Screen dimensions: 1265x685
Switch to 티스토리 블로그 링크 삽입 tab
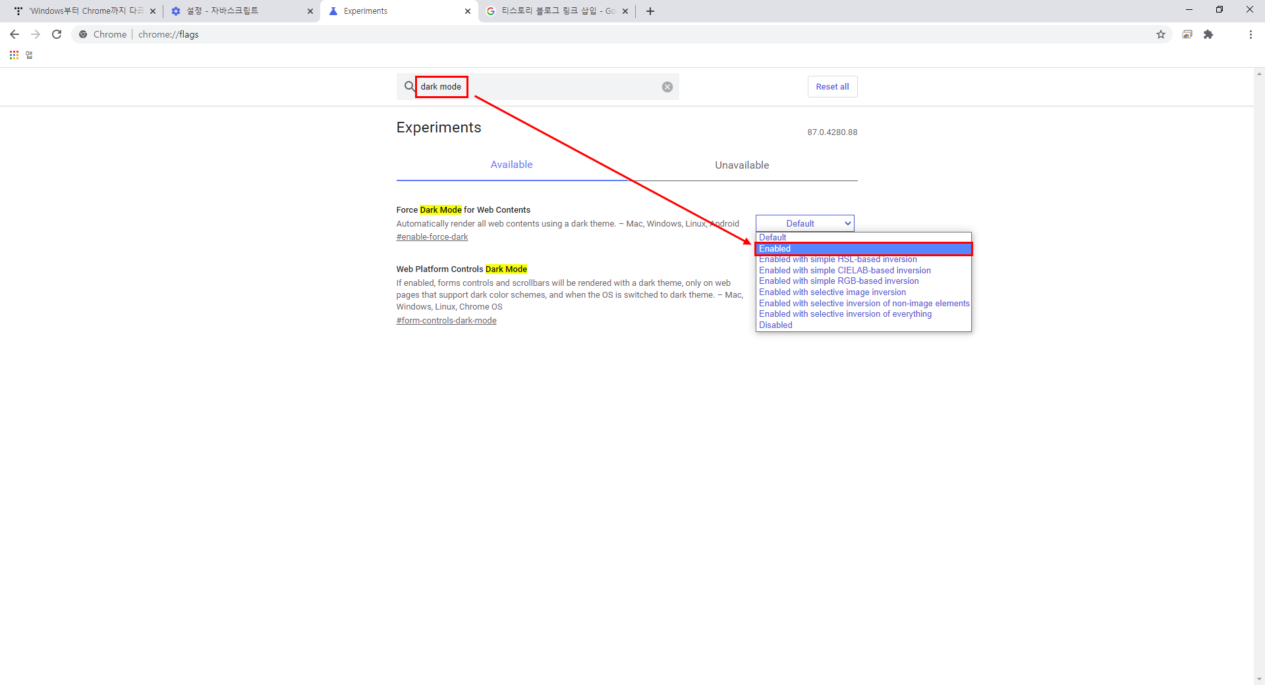557,11
